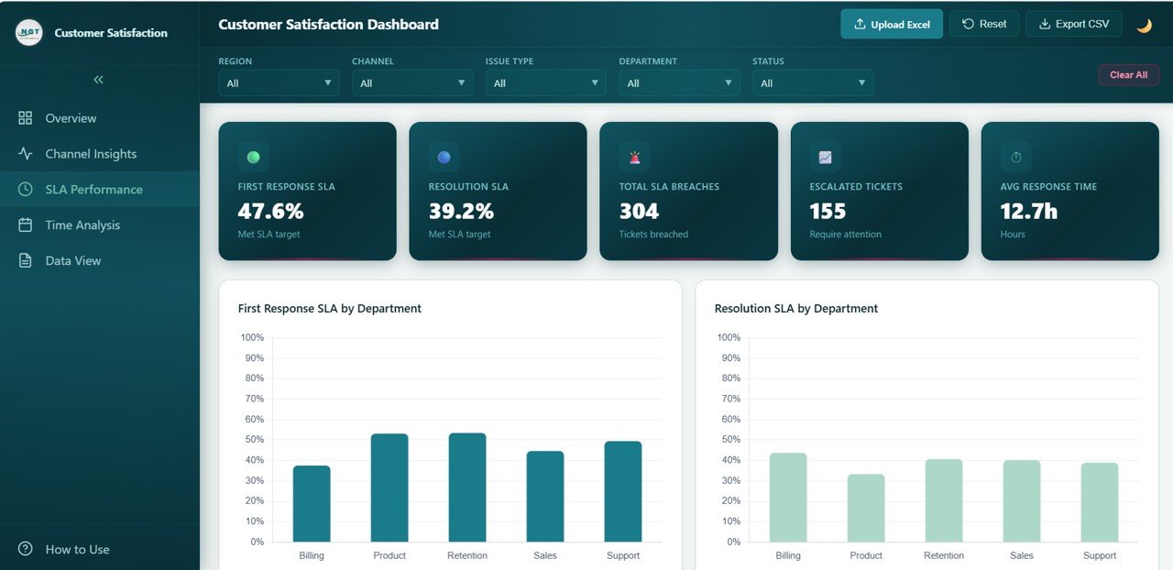Open the Channel filter dropdown
The image size is (1173, 570).
pos(412,83)
